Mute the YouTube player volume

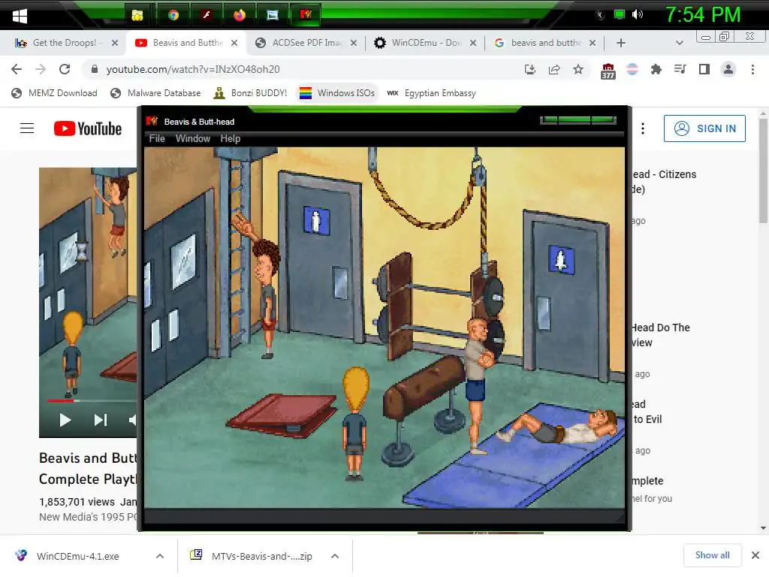(132, 420)
